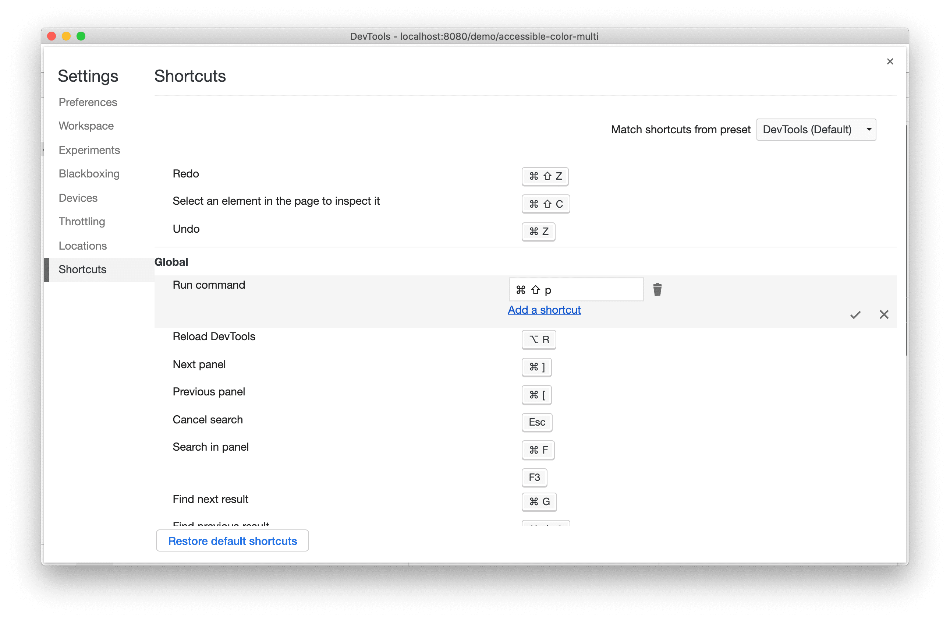
Task: Click the delete shortcut trash icon
Action: coord(657,289)
